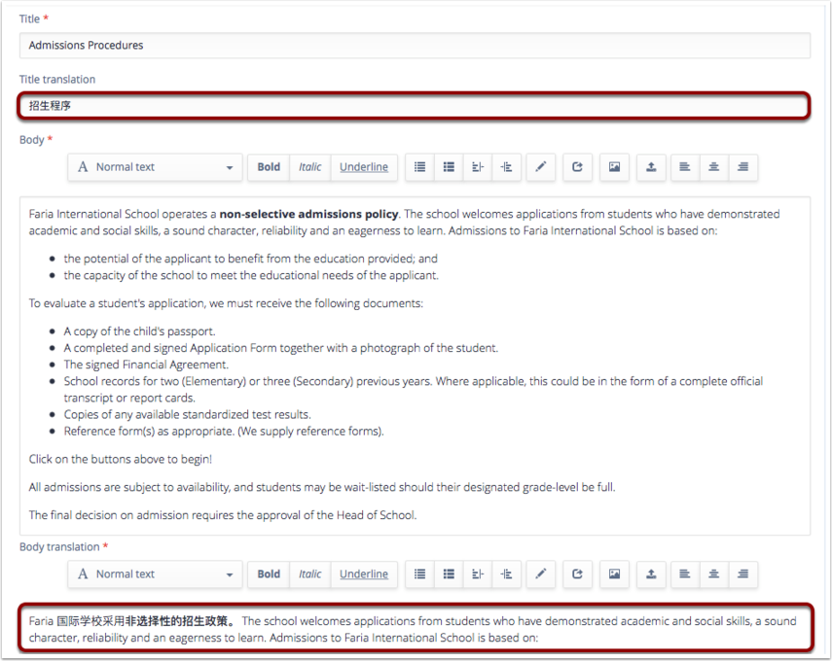Screen dimensions: 832x661
Task: Insert a link using Body toolbar share icon
Action: click(577, 167)
